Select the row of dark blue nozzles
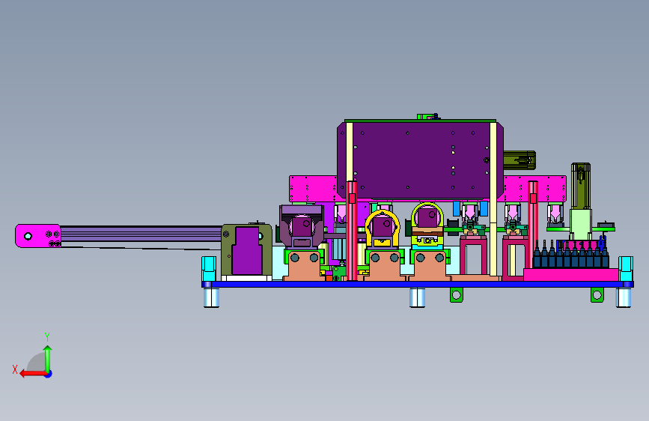 point(570,256)
